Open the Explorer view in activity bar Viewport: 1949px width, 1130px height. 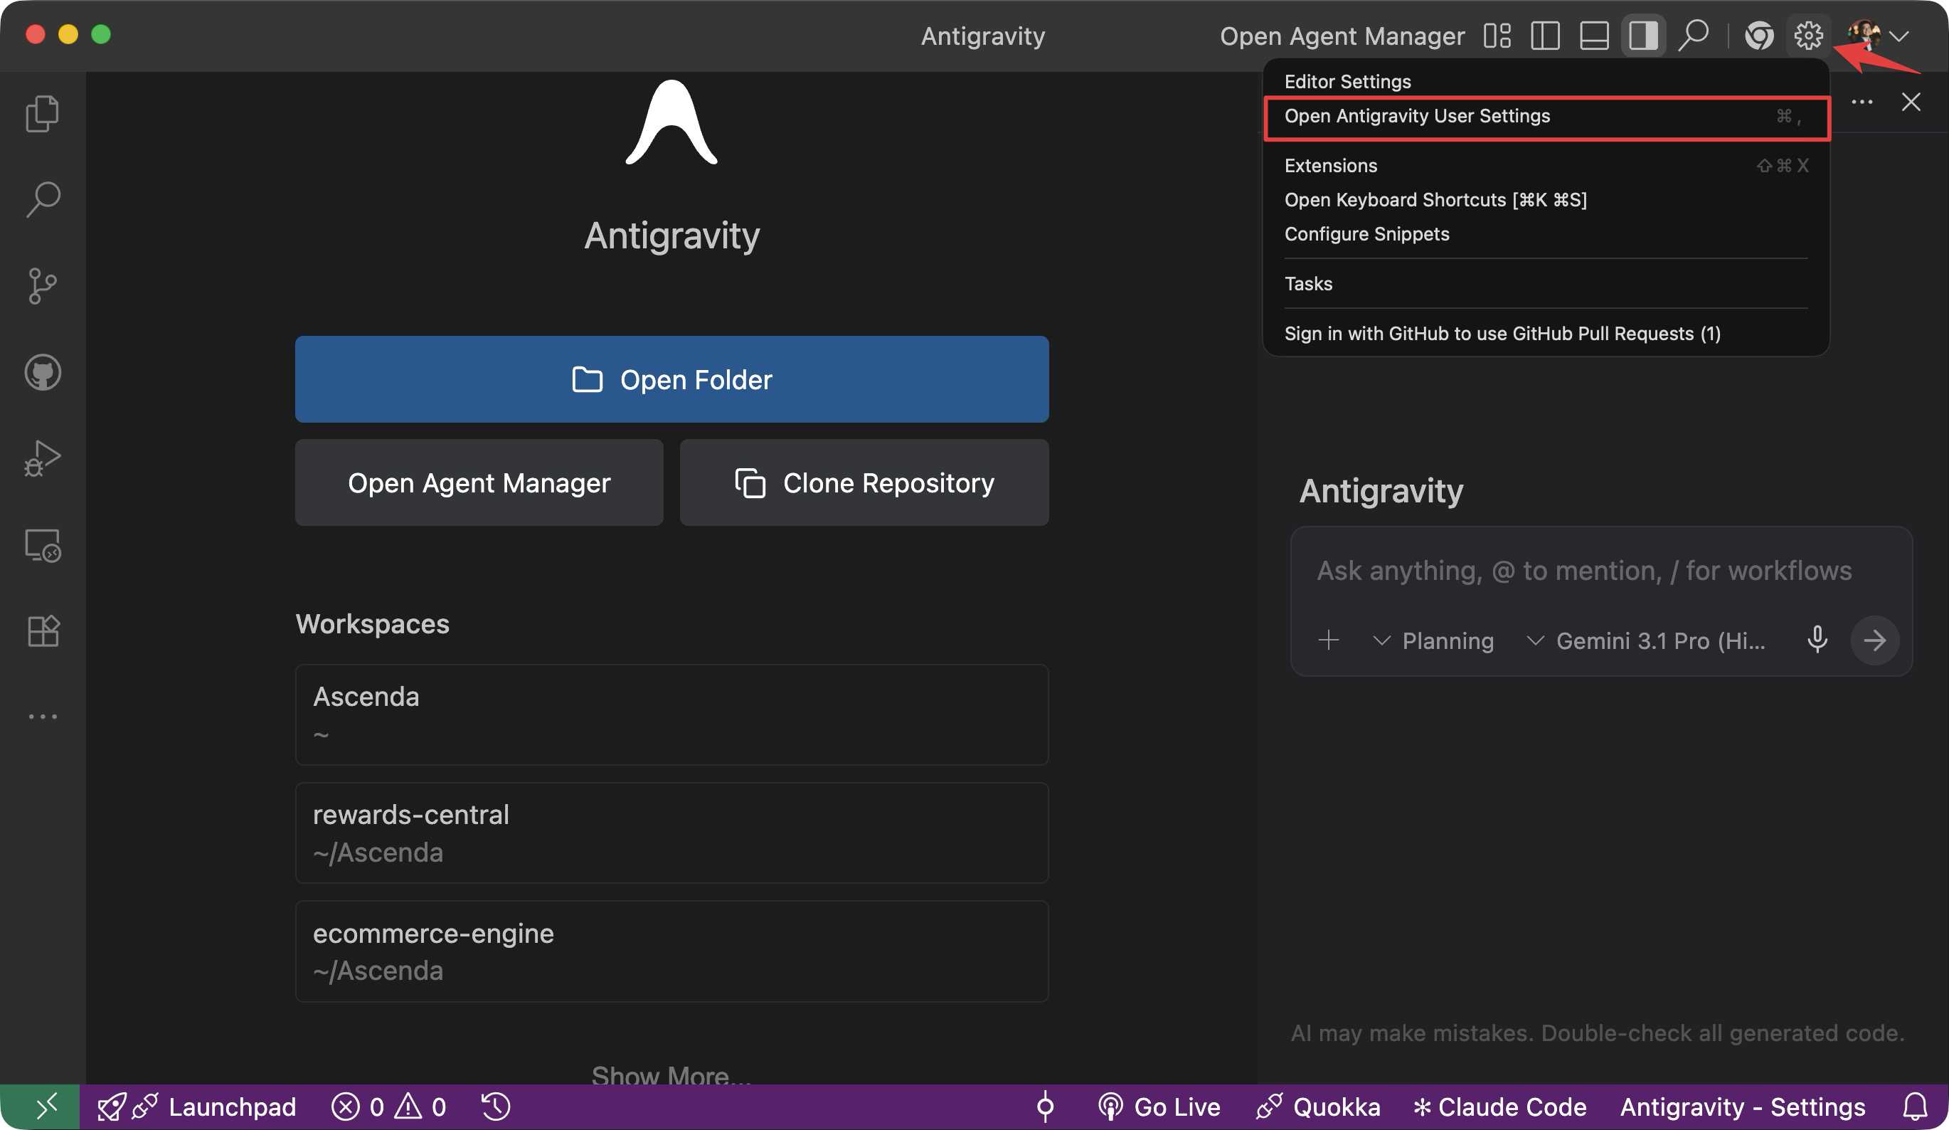coord(43,114)
